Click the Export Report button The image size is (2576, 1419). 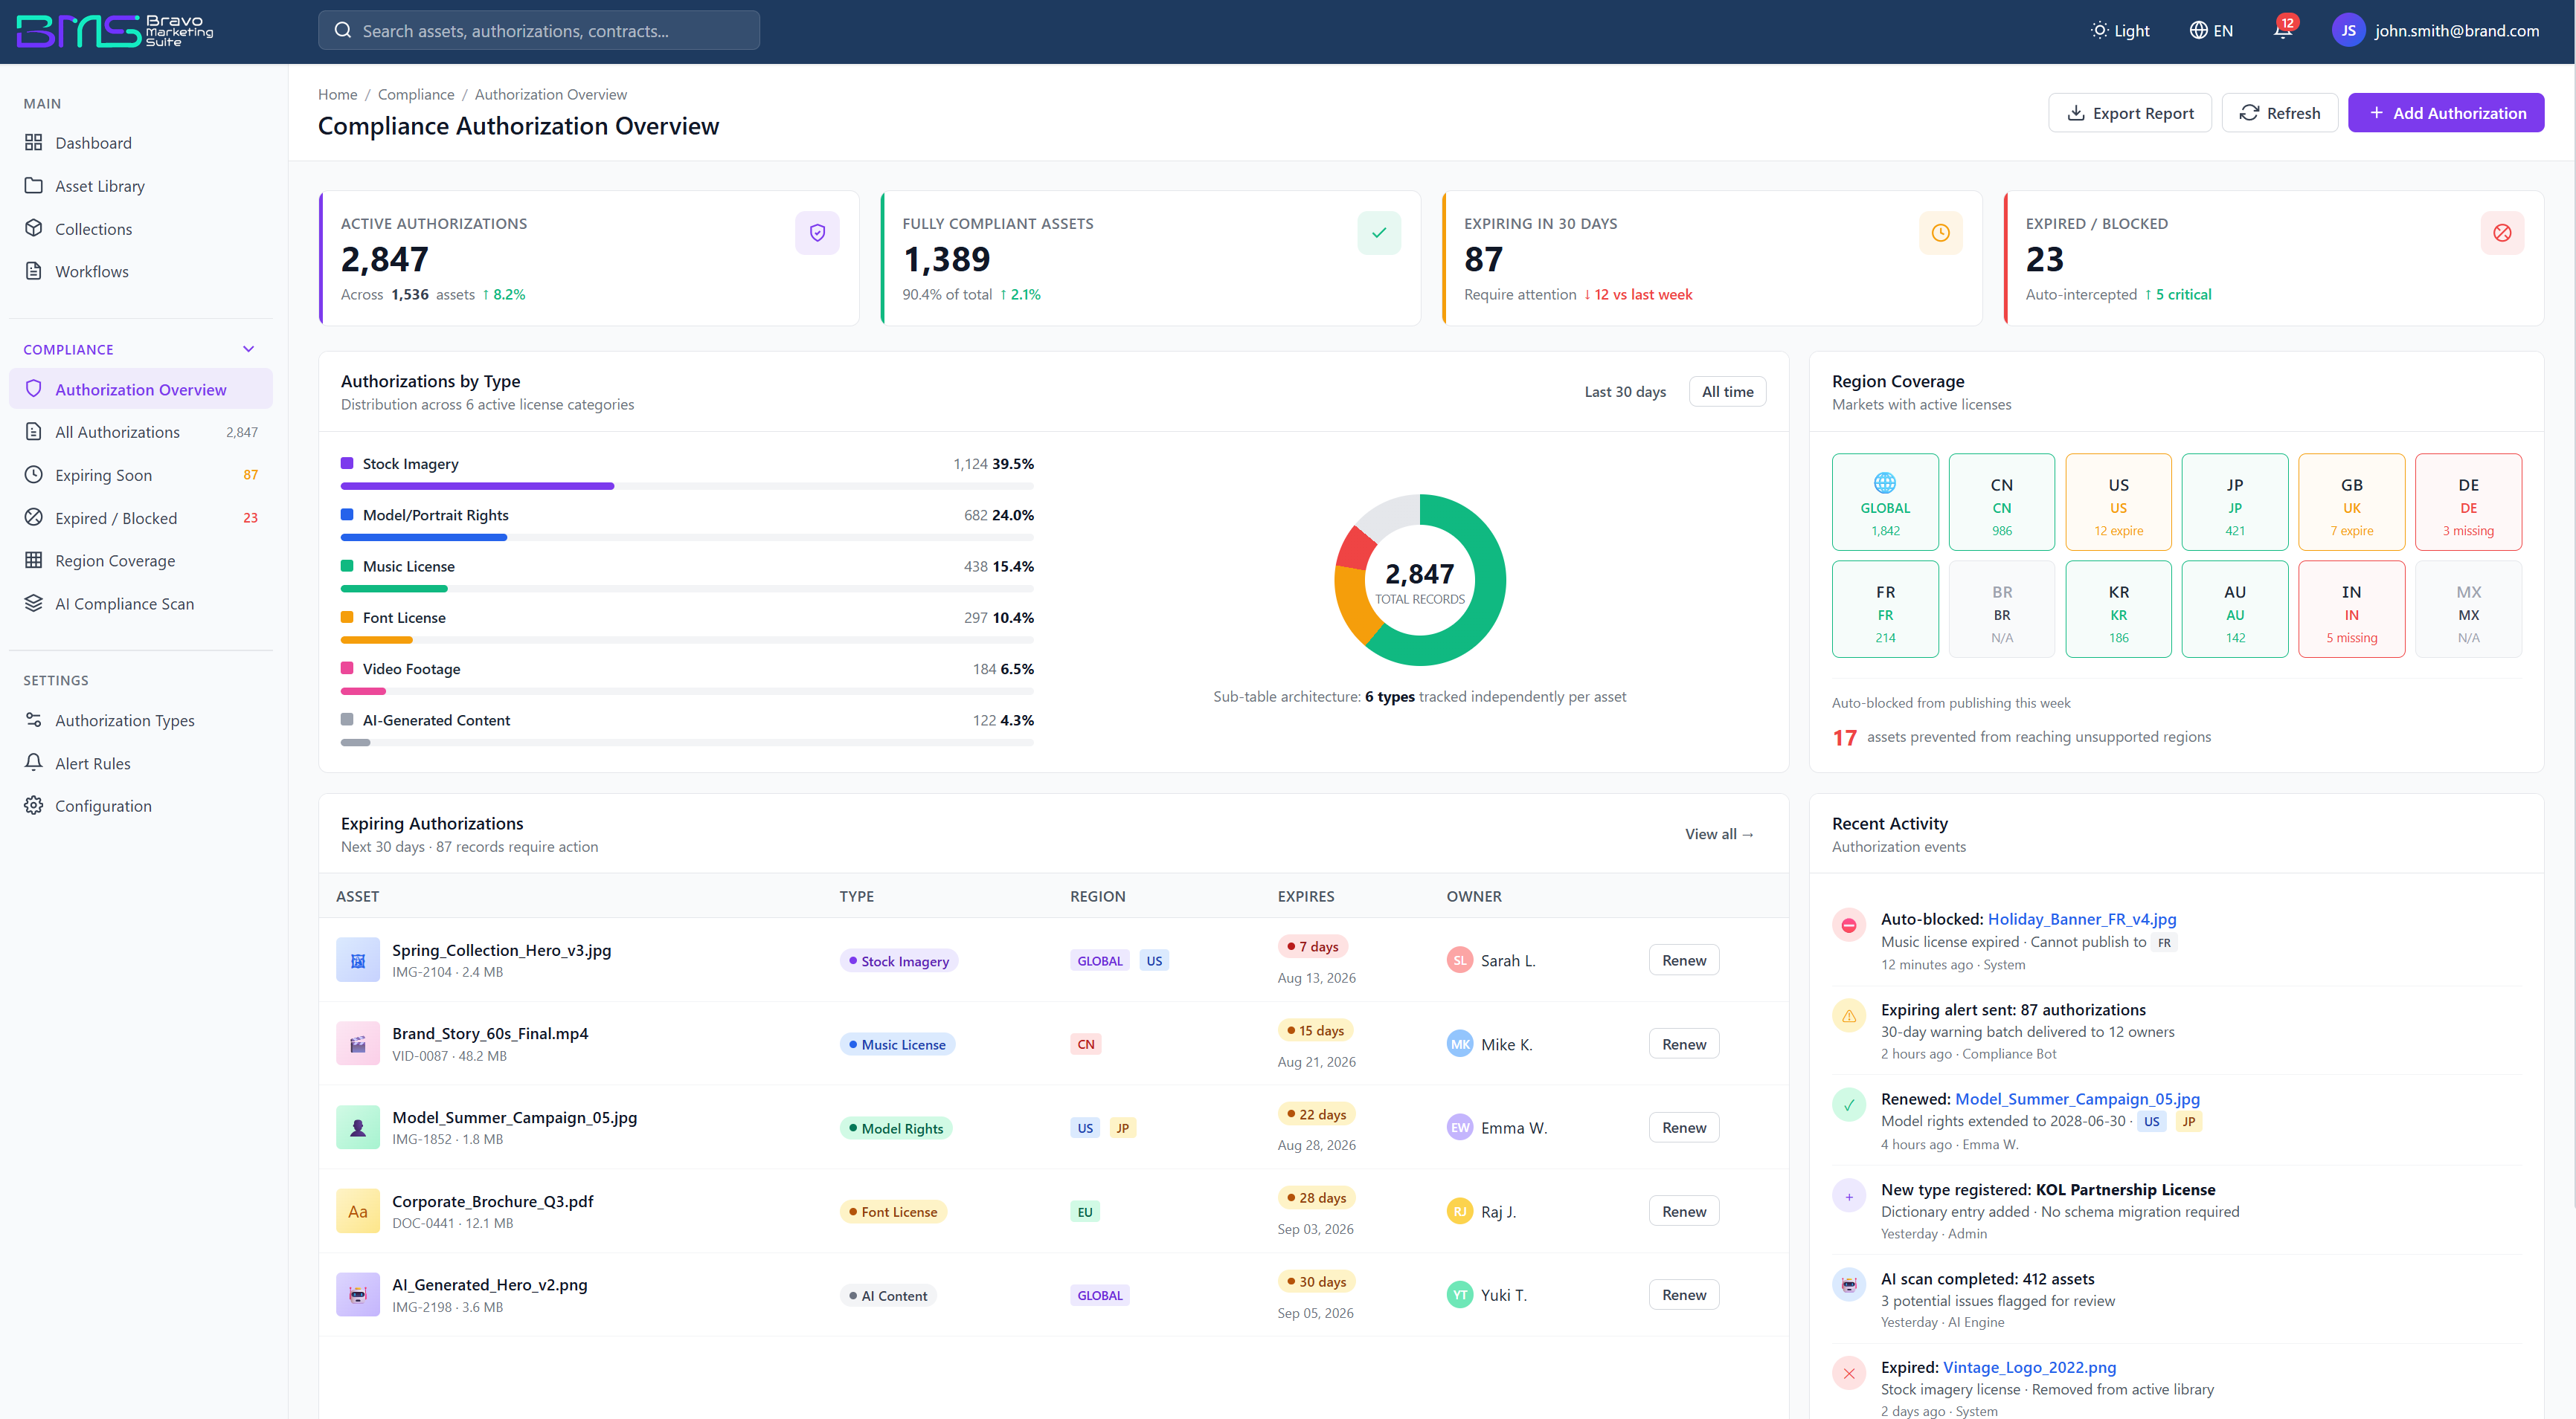pos(2129,113)
